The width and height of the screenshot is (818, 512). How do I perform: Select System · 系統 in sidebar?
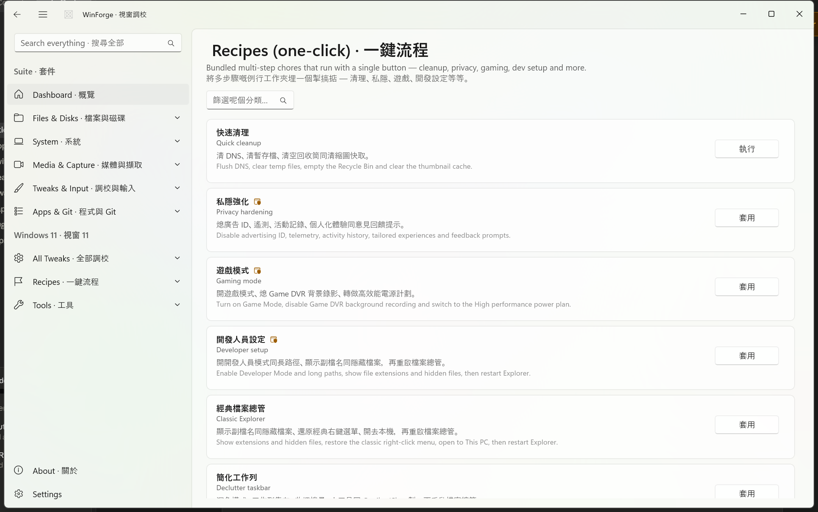[98, 141]
